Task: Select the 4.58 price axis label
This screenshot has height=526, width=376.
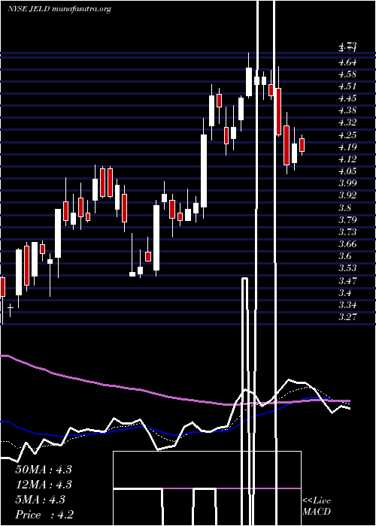Action: (347, 74)
